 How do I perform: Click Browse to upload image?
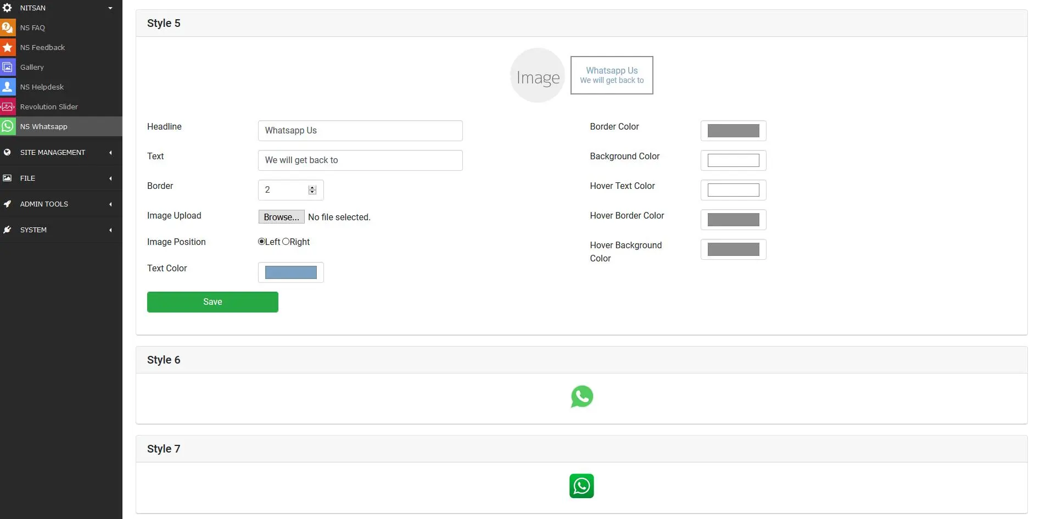282,217
